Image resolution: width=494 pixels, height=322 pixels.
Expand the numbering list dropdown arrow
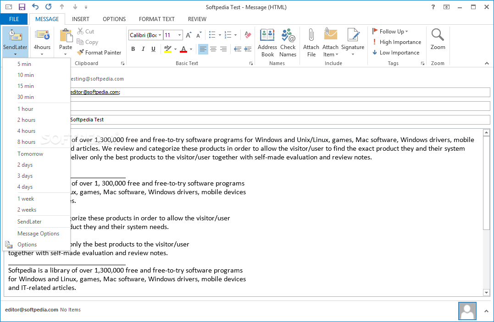click(x=236, y=35)
